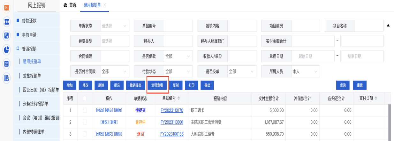Viewport: 394px width, 141px height.
Task: Click [修改] link in the 退回 row
Action: coord(100,134)
